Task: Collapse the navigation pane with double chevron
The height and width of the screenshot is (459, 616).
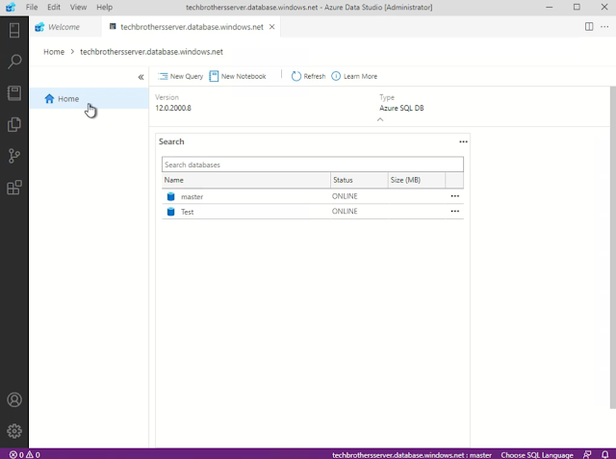Action: coord(141,77)
